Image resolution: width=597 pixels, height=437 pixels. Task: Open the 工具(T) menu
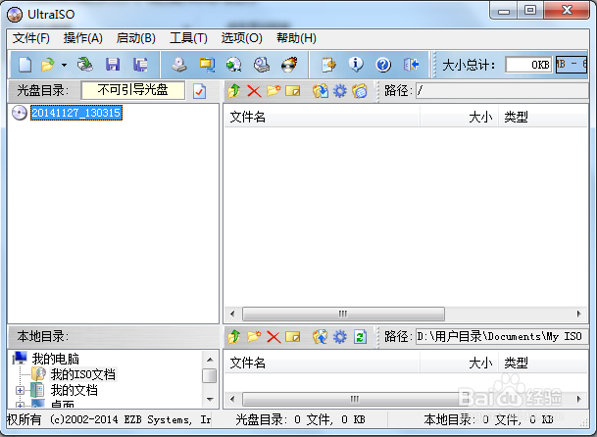(x=188, y=38)
